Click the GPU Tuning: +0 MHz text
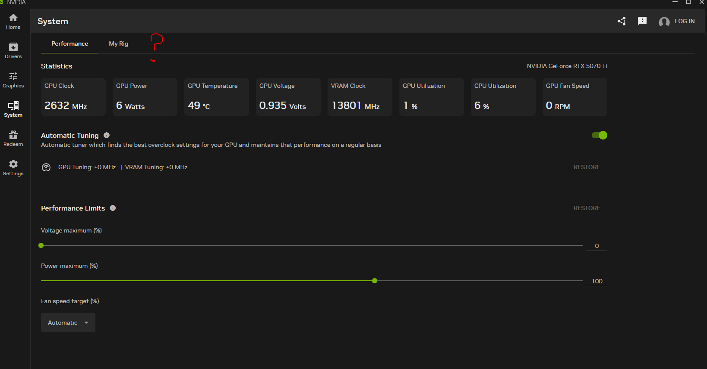The width and height of the screenshot is (707, 369). pos(87,167)
